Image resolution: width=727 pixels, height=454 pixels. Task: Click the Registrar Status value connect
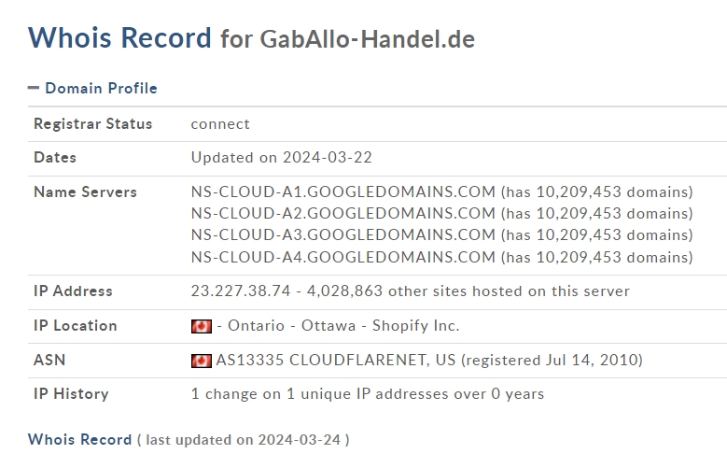click(x=220, y=124)
